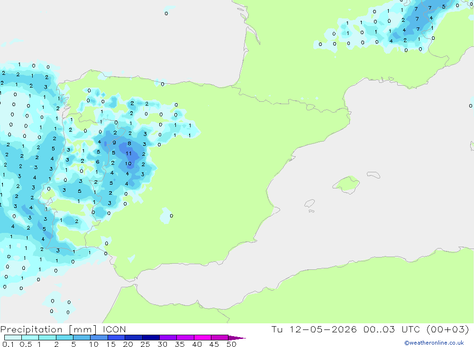Select the legend swatch between 35 and 40
474x347 pixels.
185,338
